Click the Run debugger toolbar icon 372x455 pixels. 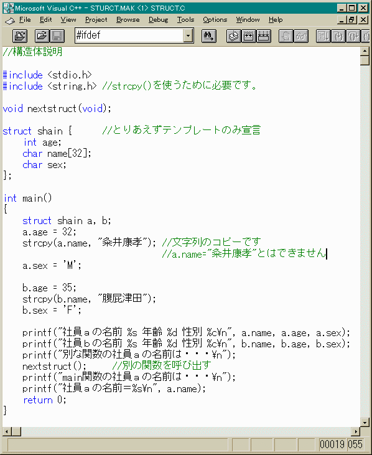click(x=323, y=36)
